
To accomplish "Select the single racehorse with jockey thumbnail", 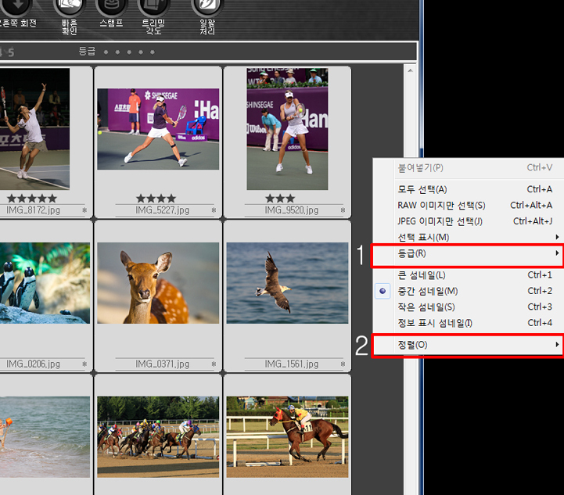I will (x=287, y=437).
